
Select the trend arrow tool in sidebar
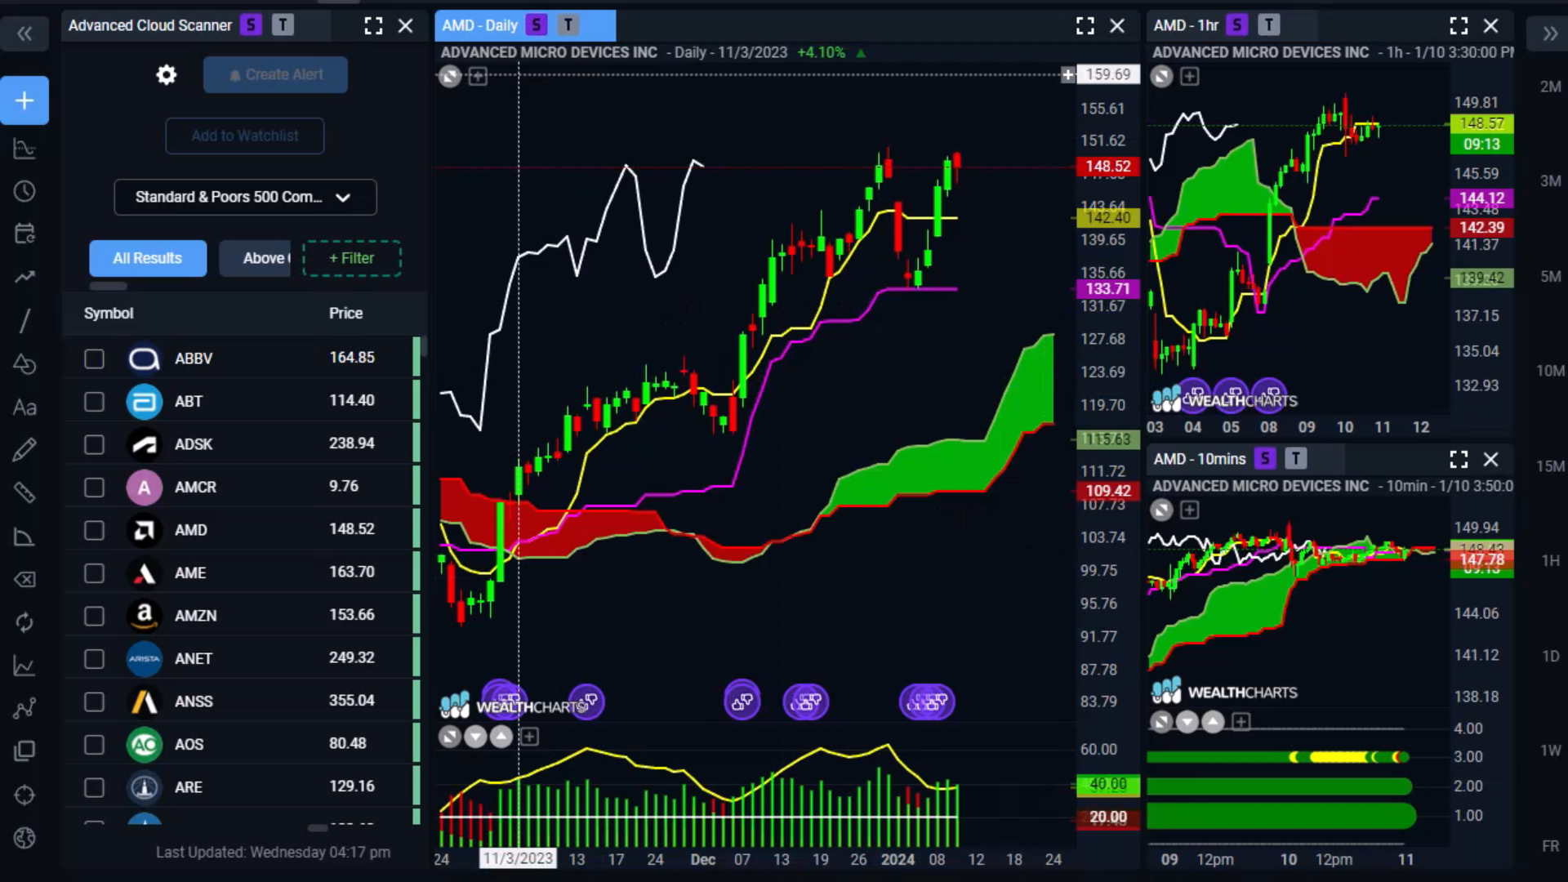(x=24, y=277)
